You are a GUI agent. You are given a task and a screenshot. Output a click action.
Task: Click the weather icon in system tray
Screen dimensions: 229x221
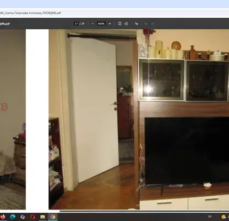(x=223, y=217)
